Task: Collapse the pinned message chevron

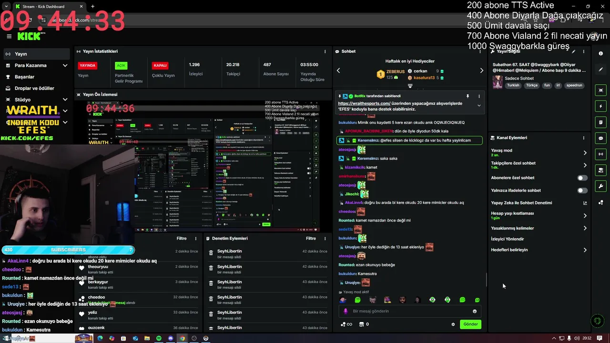Action: point(479,105)
